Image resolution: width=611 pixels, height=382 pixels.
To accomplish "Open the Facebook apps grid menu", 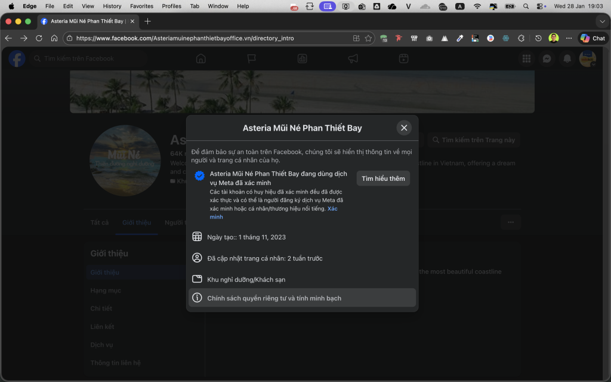I will (x=526, y=58).
